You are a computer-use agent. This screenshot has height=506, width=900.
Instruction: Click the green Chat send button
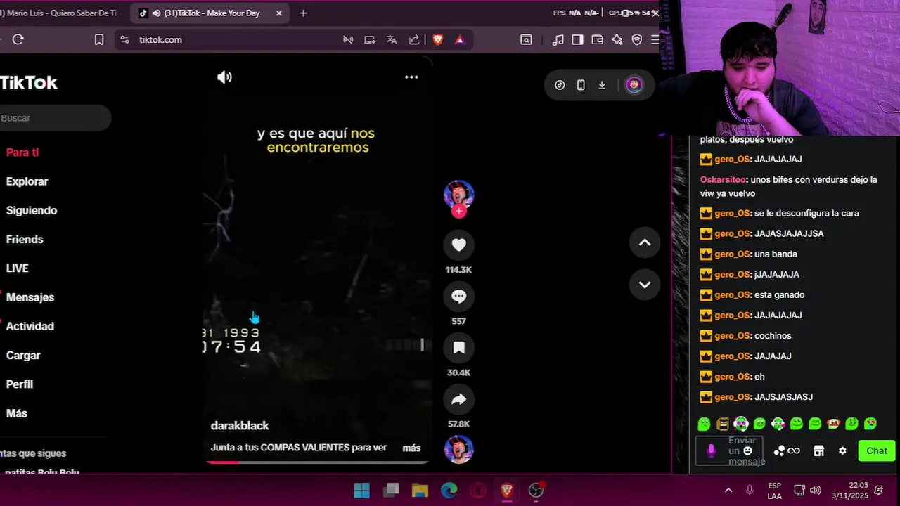pyautogui.click(x=877, y=451)
